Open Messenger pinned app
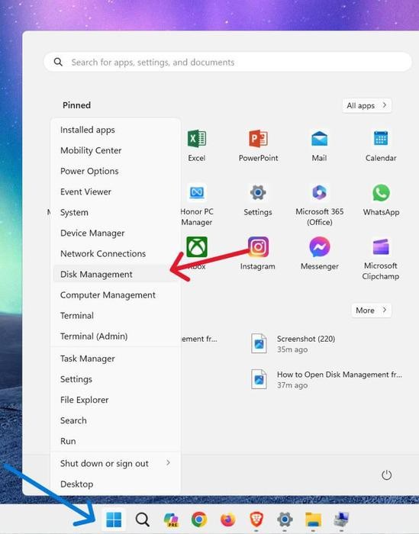The height and width of the screenshot is (534, 419). pos(319,247)
